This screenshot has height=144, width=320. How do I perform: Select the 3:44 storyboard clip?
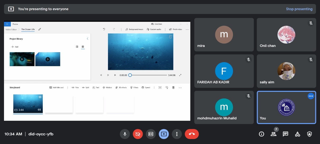click(28, 104)
